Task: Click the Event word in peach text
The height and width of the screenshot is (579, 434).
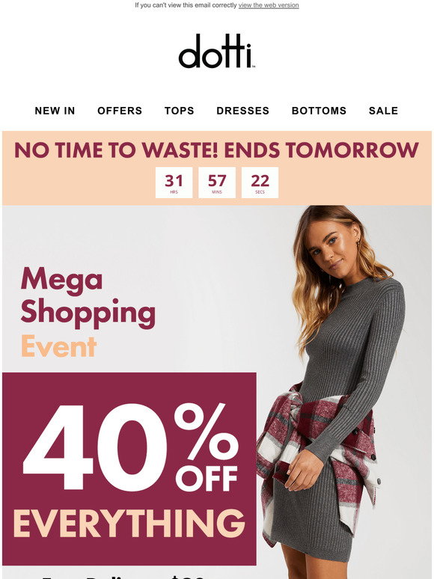Action: coord(58,346)
